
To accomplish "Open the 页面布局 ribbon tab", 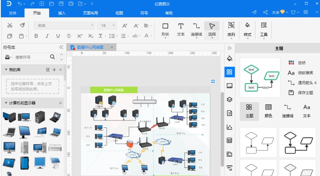I will [90, 13].
